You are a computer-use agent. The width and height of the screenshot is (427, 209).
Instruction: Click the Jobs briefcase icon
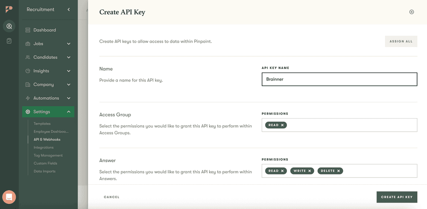pos(28,44)
